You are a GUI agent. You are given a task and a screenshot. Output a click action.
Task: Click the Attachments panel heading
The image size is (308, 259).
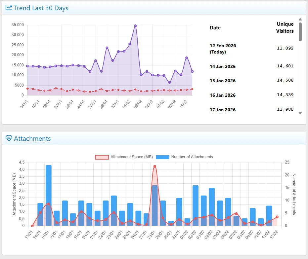tap(32, 138)
